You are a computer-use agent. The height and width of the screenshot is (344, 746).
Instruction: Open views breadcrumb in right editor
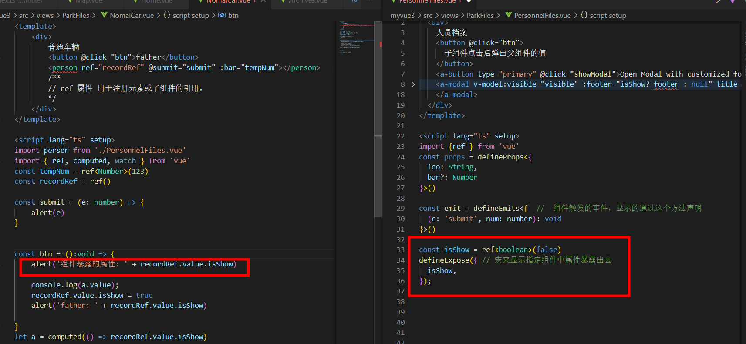[x=449, y=15]
